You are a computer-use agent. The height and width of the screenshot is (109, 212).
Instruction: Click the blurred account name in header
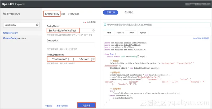coord(198,4)
